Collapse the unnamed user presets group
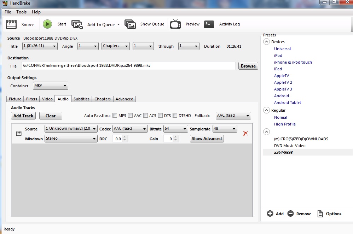Image resolution: width=353 pixels, height=234 pixels. click(x=266, y=131)
